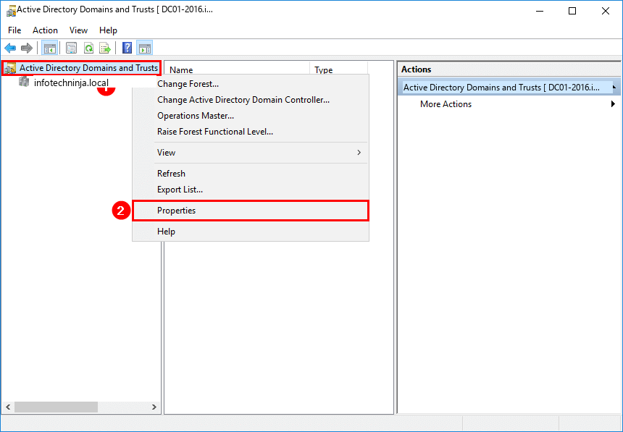The image size is (623, 432).
Task: Open the View menu in the menu bar
Action: coord(78,30)
